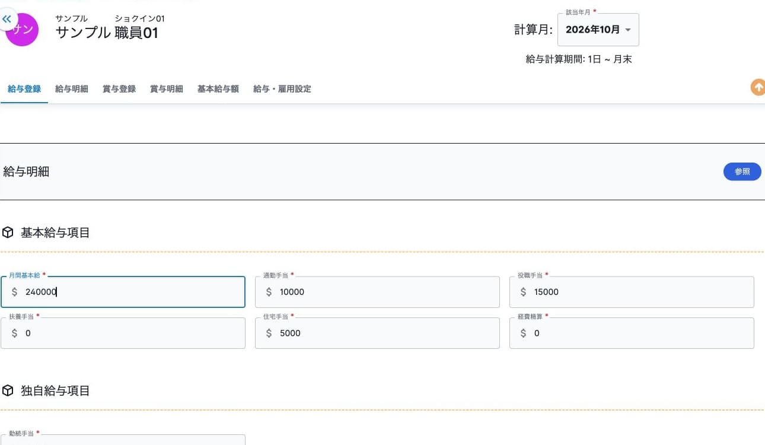Image resolution: width=765 pixels, height=445 pixels.
Task: Click the orange scroll-to-top arrow icon
Action: [758, 87]
